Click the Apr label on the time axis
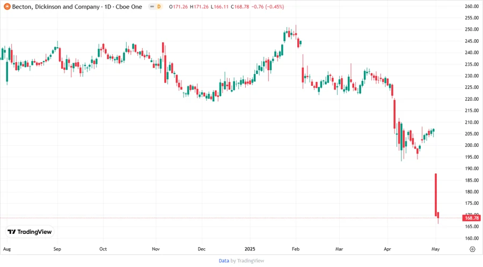Viewport: 483px width, 267px height. point(387,249)
